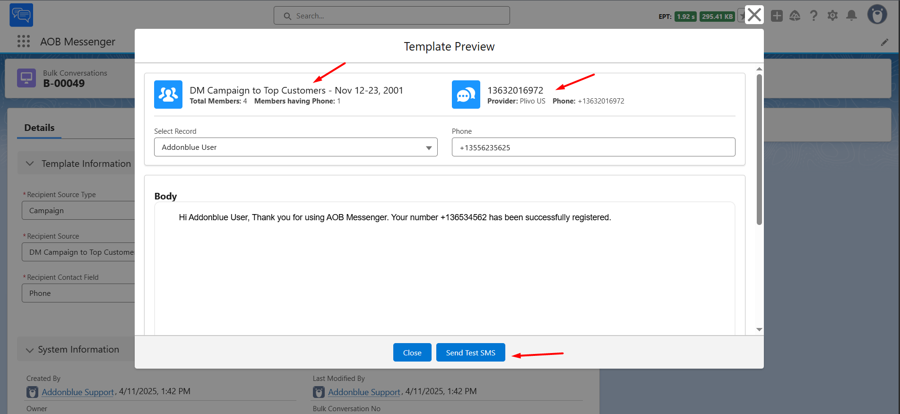
Task: Click the message body text area
Action: [444, 268]
